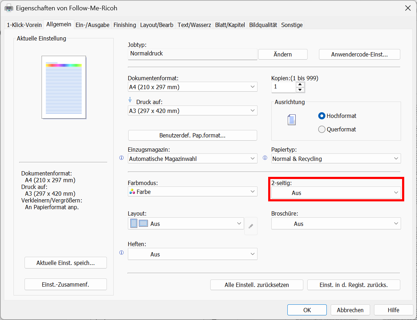Increase the number of copies

[300, 85]
